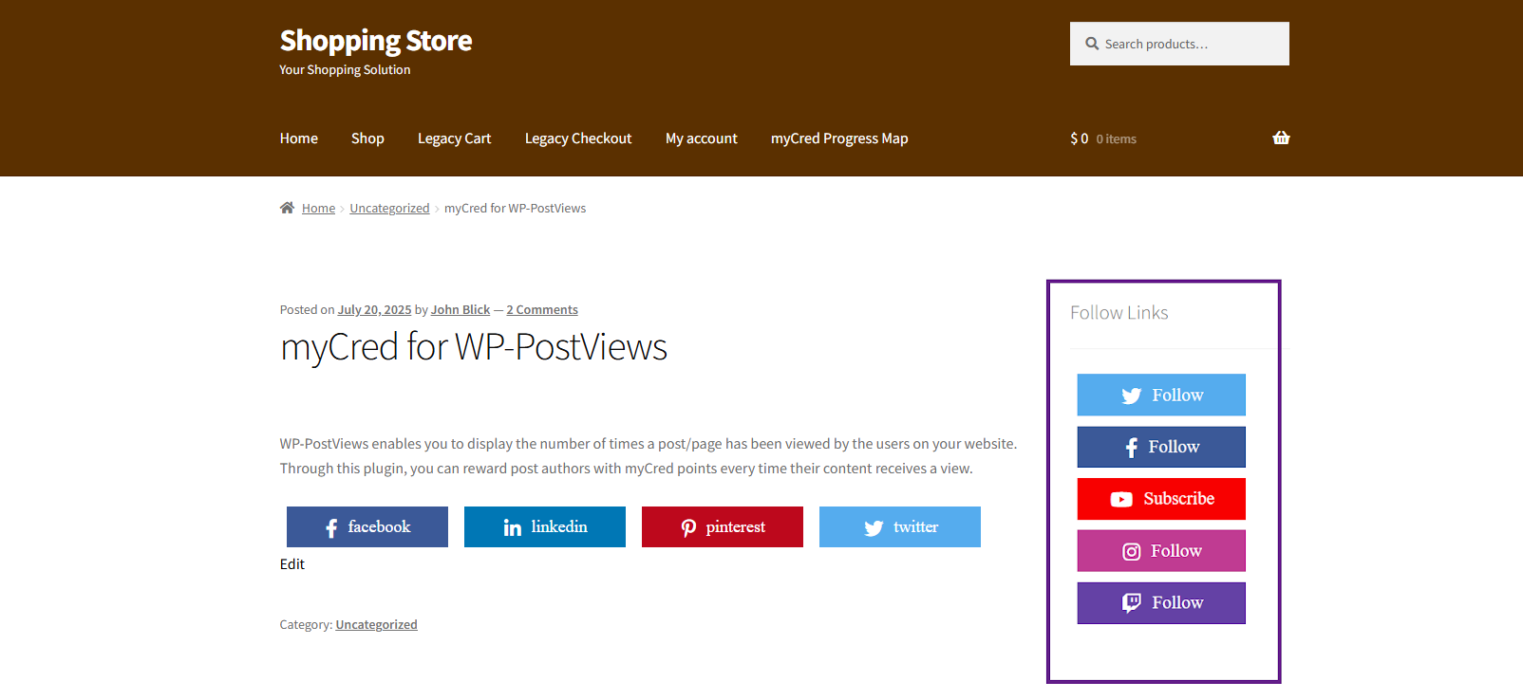
Task: Click the home icon in breadcrumb
Action: [287, 208]
